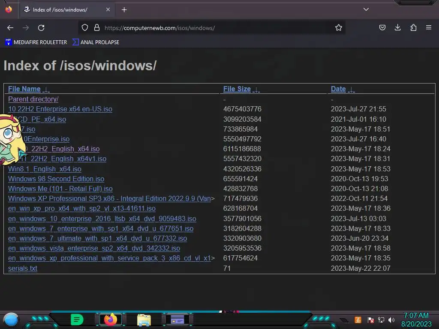Viewport: 439px width, 329px height.
Task: View site security padlock details
Action: 97,28
